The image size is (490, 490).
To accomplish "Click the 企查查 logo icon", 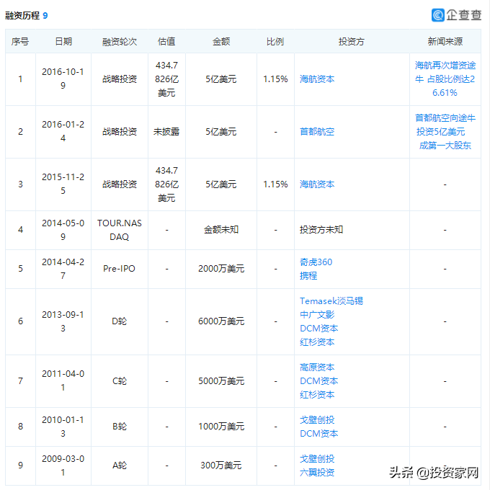I will [x=438, y=15].
